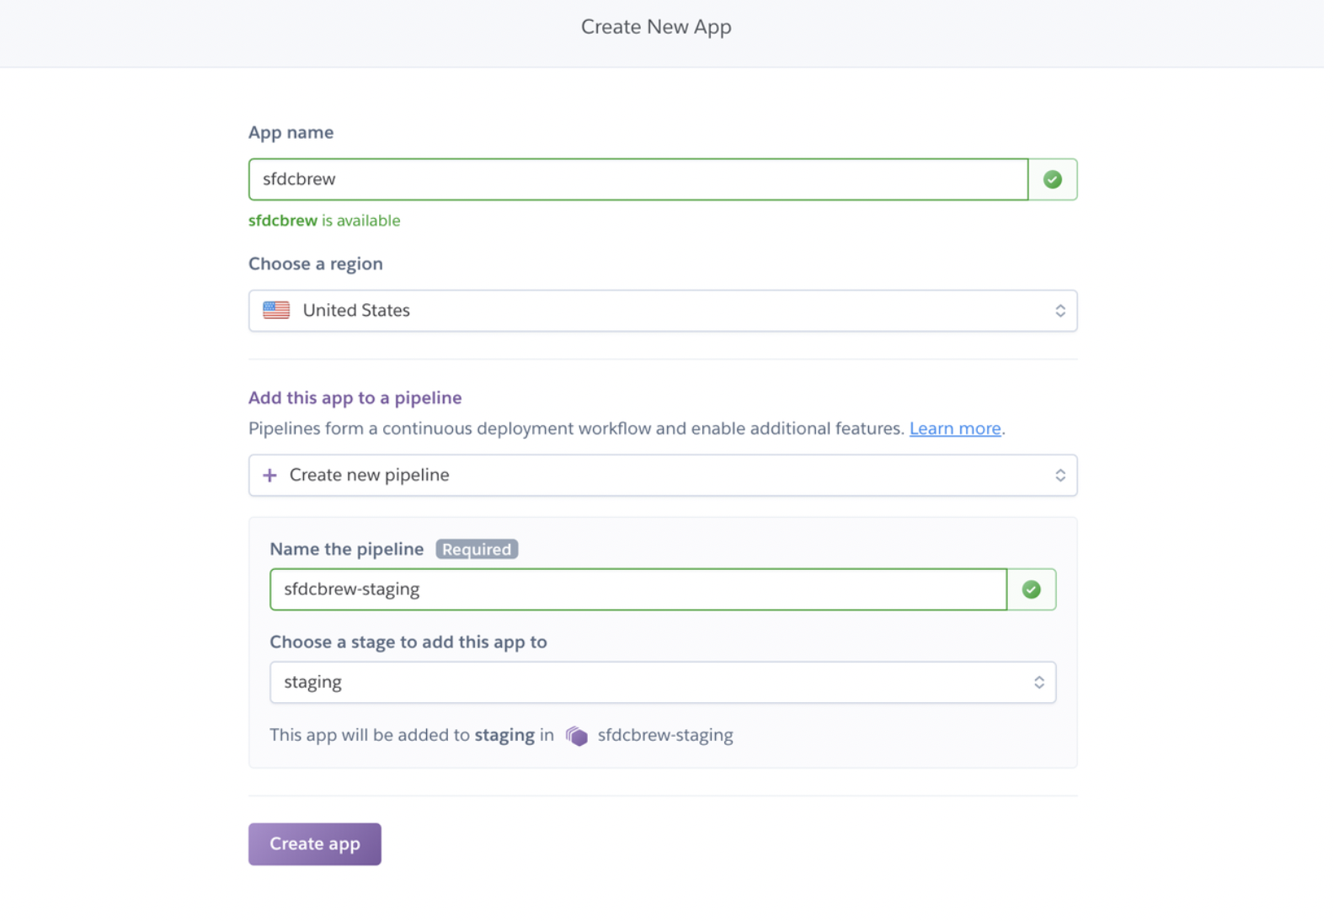Screen dimensions: 1334x921
Task: Click the plus icon beside Create new pipeline
Action: (269, 476)
